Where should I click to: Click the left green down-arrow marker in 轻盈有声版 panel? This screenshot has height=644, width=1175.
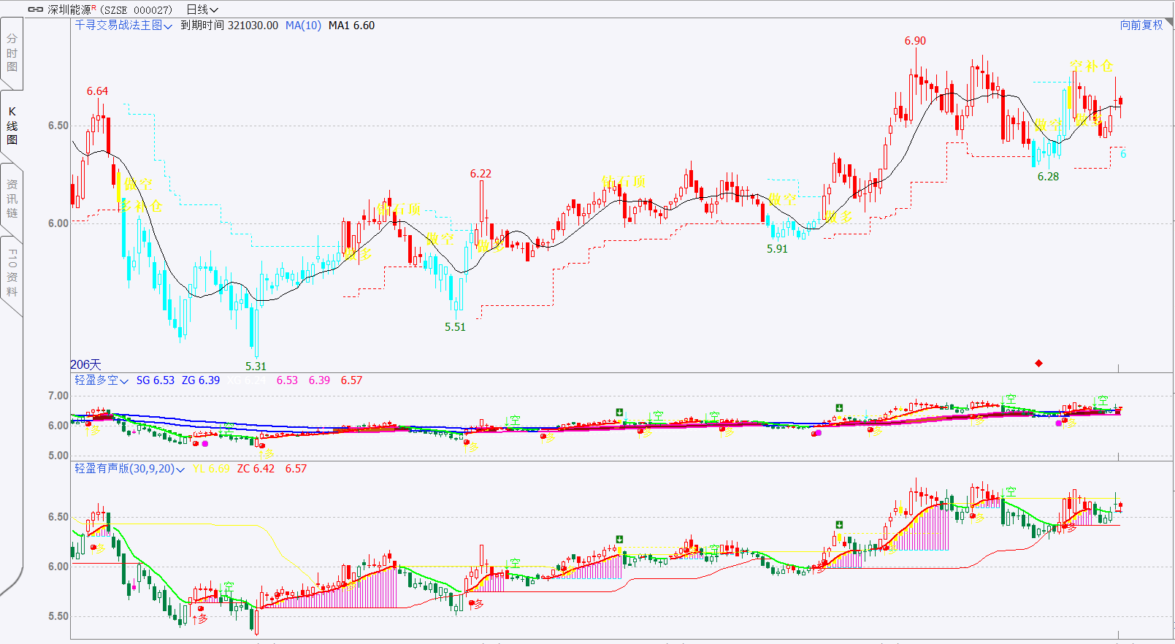[619, 540]
